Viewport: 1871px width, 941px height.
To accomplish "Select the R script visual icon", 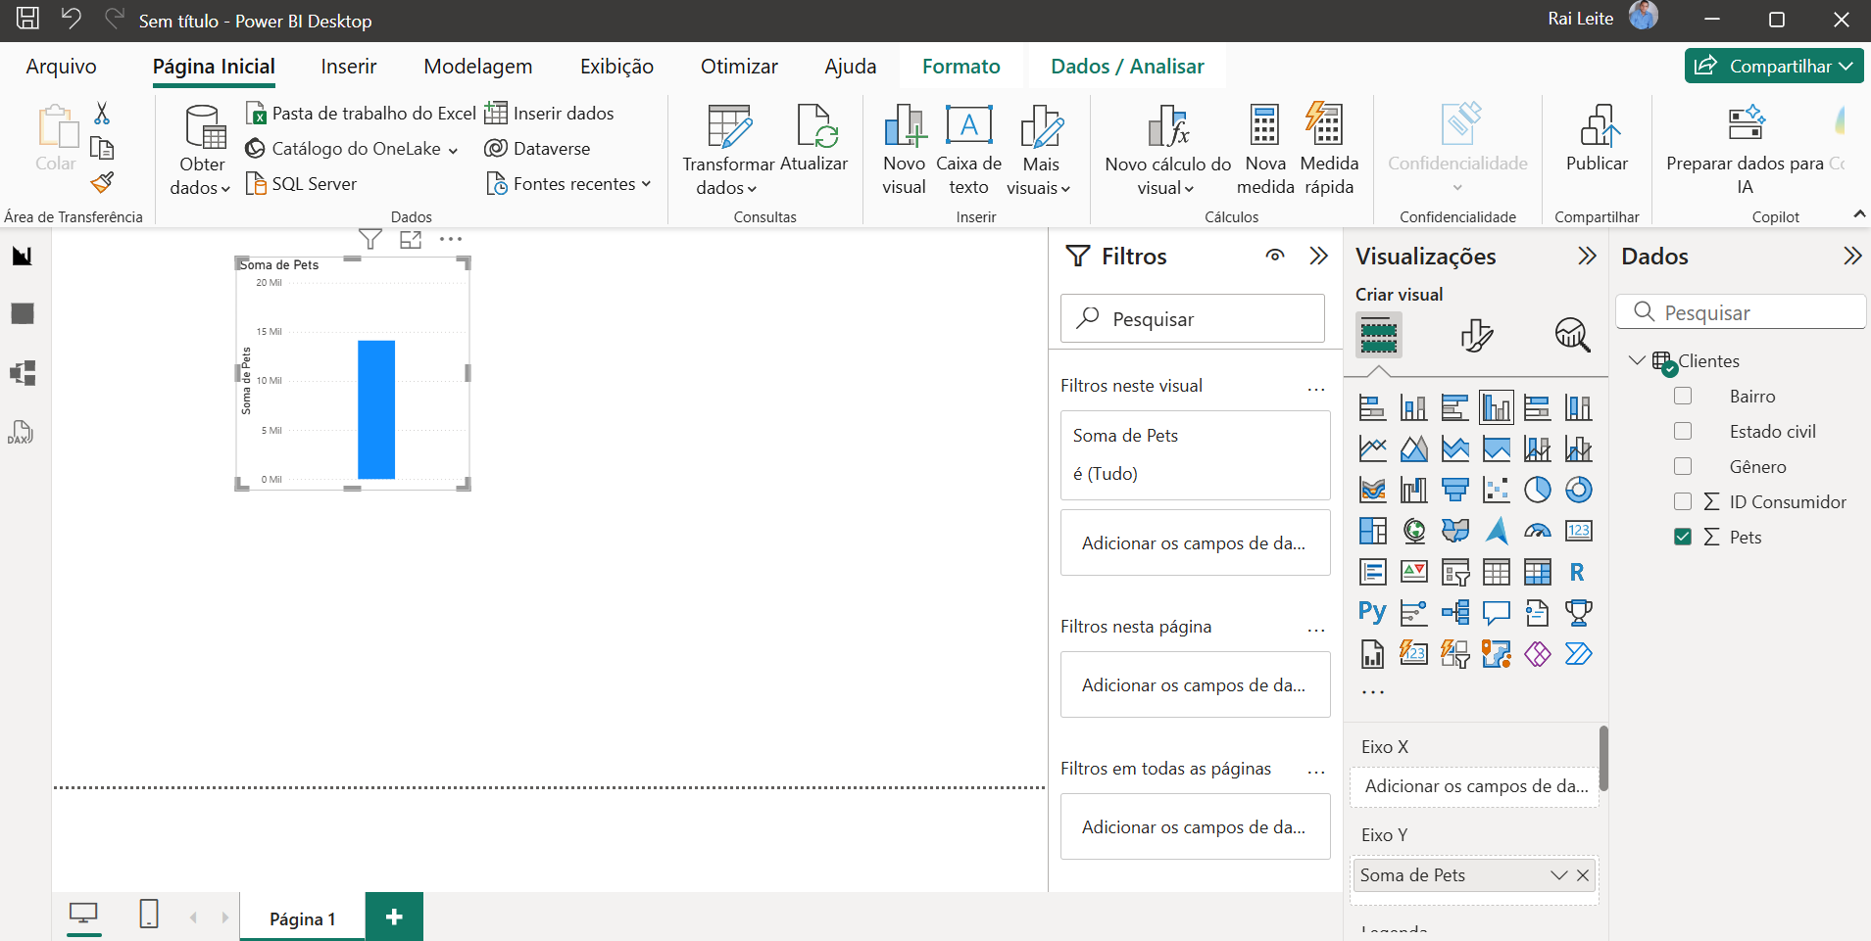I will [1577, 572].
